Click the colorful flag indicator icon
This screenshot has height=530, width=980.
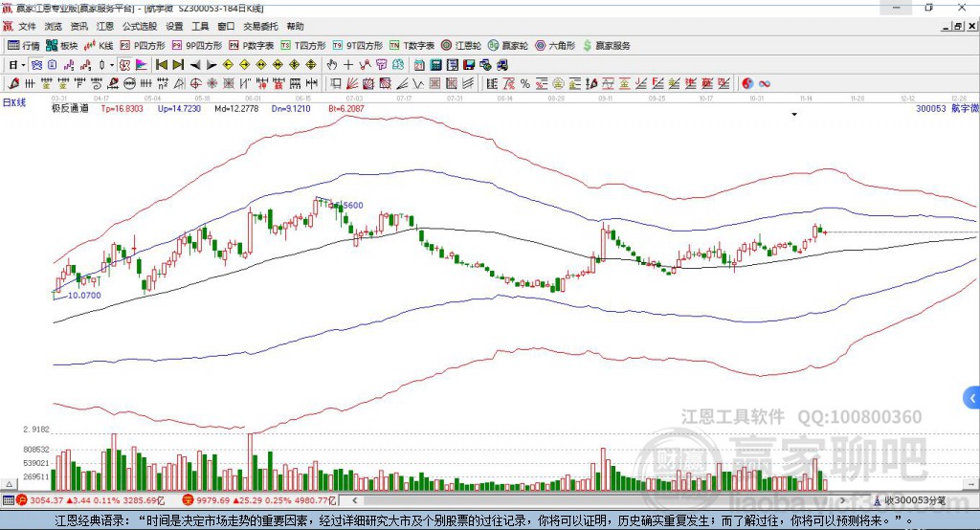click(x=142, y=64)
